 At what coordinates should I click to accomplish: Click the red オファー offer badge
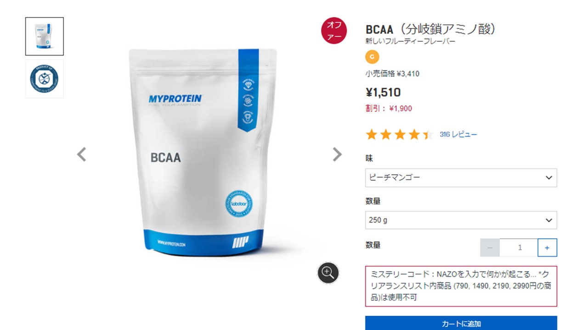tap(334, 31)
